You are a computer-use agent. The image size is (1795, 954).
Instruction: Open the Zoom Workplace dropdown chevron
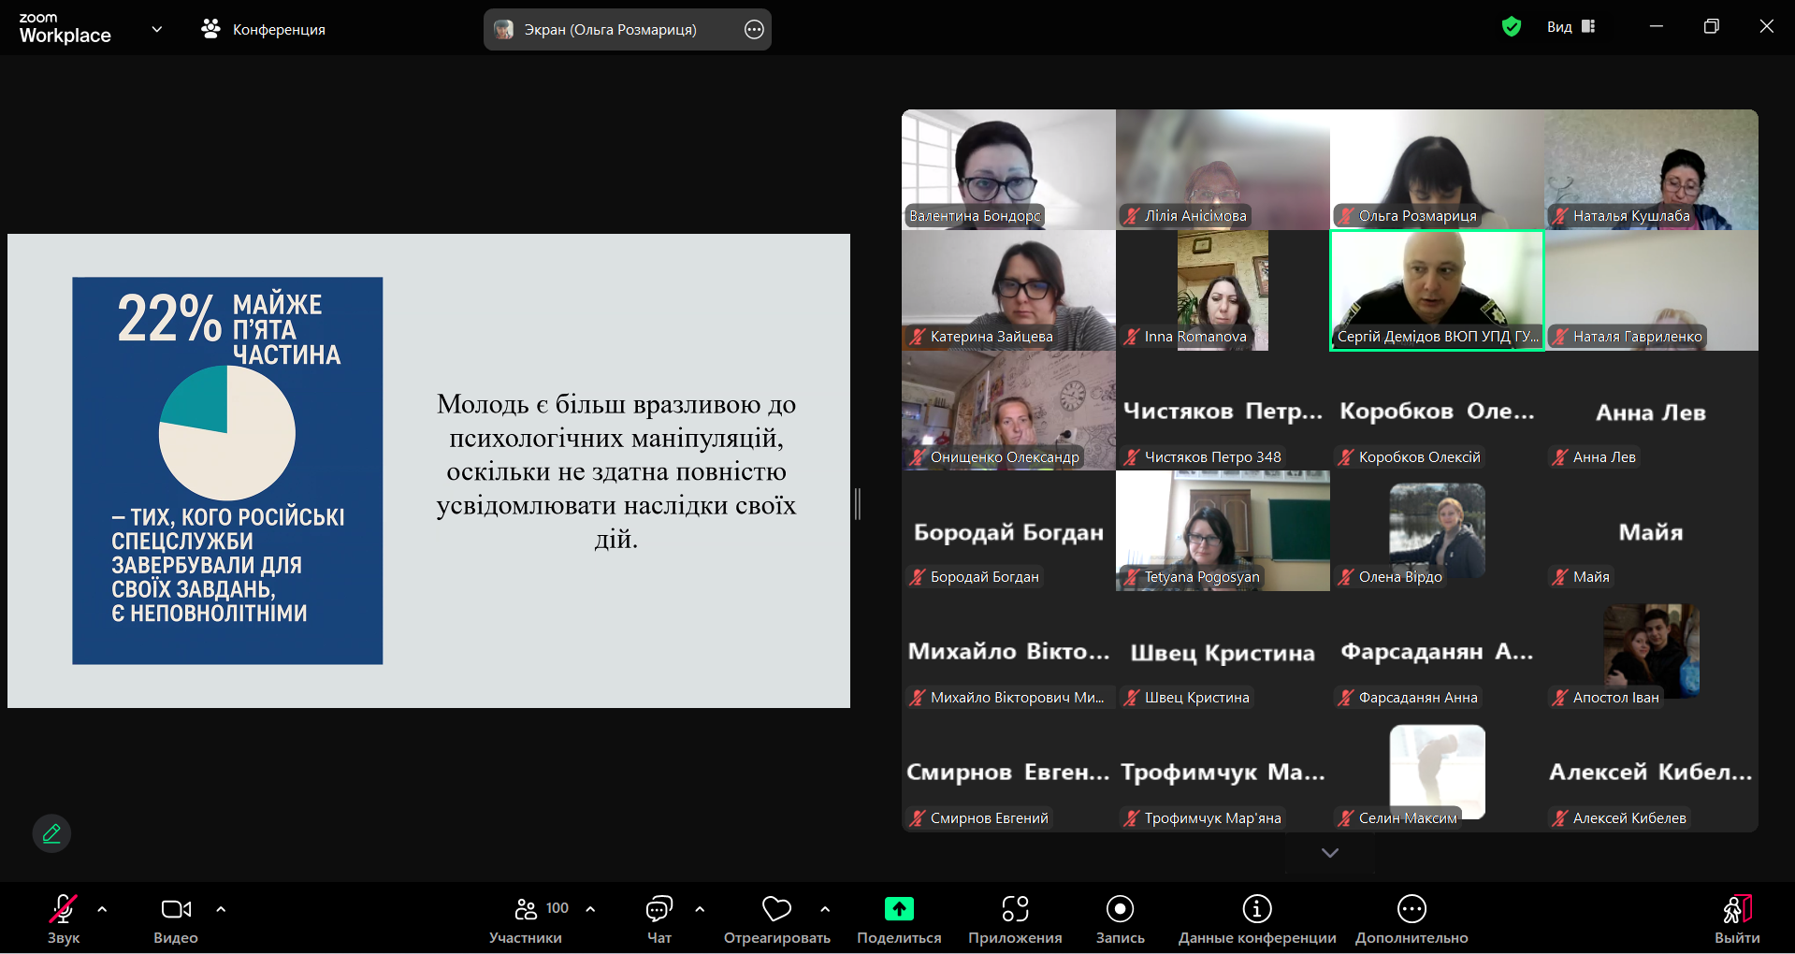pyautogui.click(x=157, y=29)
